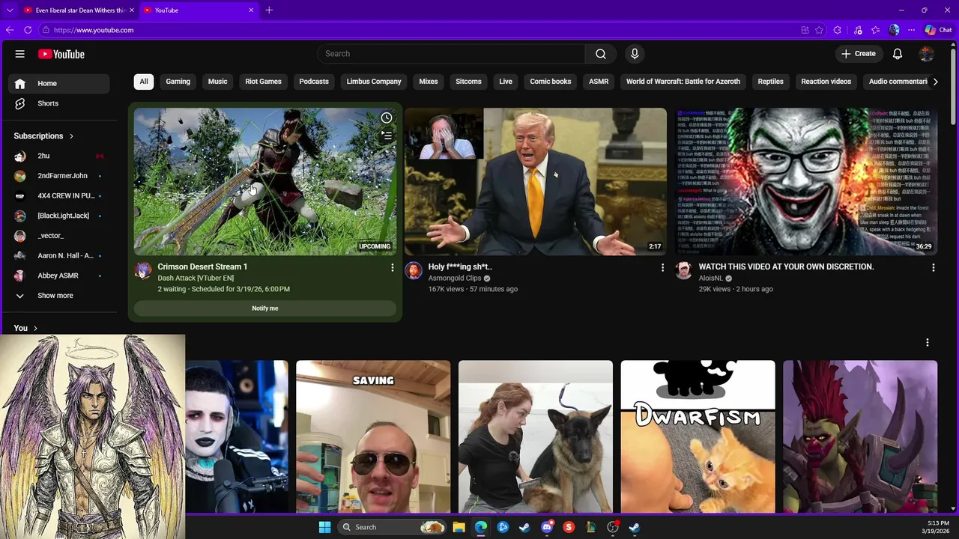Select the Gaming filter chip
This screenshot has width=959, height=539.
[x=178, y=82]
